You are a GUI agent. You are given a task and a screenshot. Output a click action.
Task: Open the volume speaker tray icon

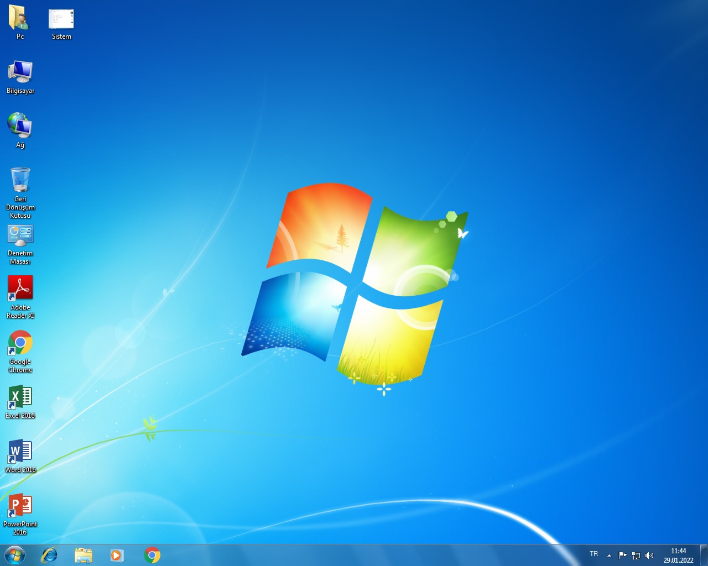pos(649,555)
